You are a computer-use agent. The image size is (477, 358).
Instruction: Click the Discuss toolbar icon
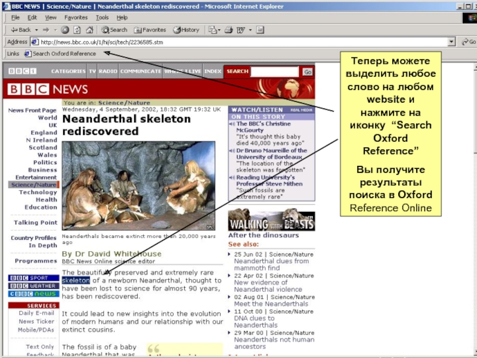[x=260, y=30]
